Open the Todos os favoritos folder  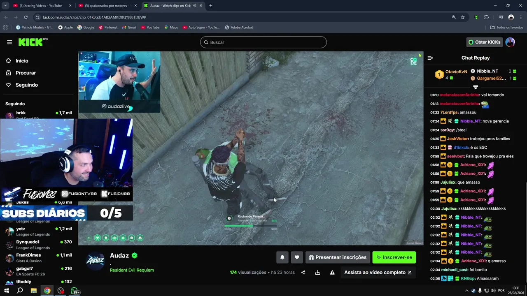[x=506, y=28]
